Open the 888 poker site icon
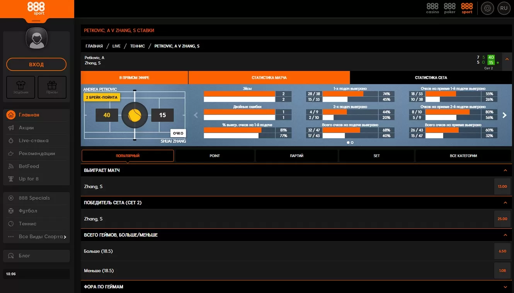 449,8
